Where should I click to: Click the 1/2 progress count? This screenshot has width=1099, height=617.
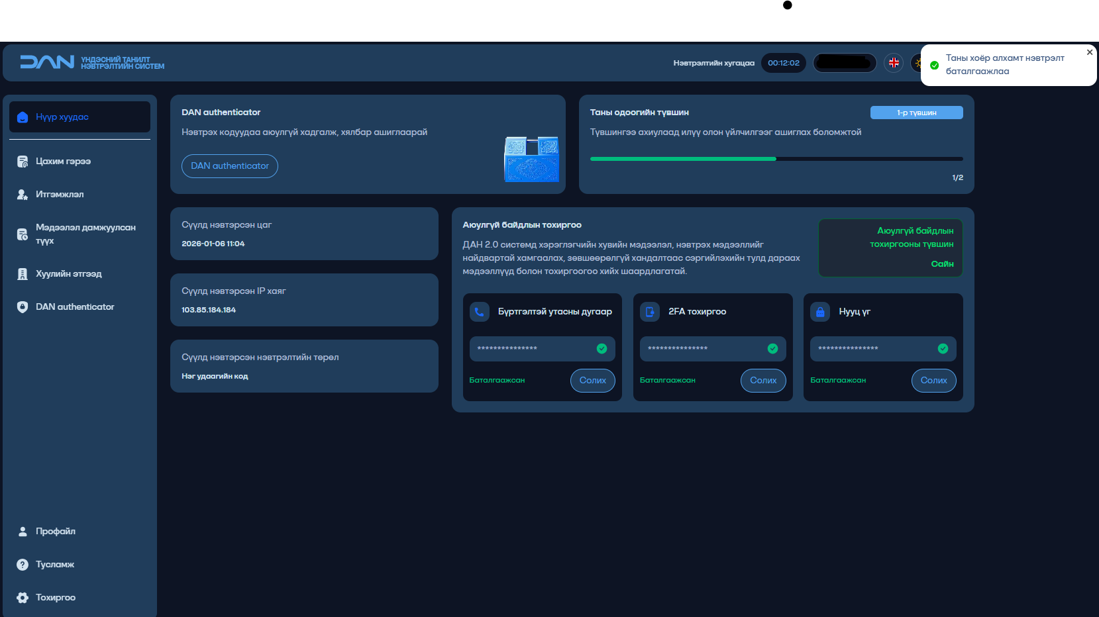coord(958,177)
